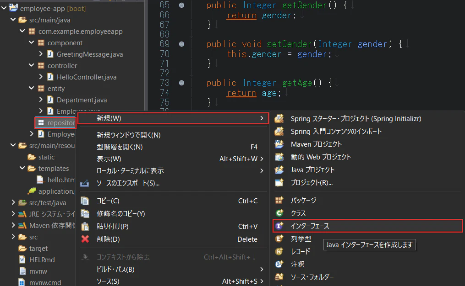Click the 動的 Web プロジェクト icon
465x286 pixels.
[x=279, y=157]
